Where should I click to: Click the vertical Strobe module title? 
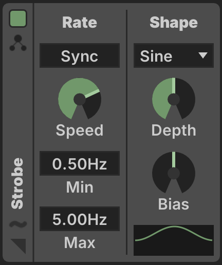coord(17,183)
